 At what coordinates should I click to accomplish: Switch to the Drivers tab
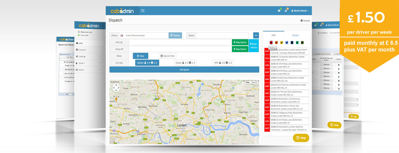click(296, 35)
